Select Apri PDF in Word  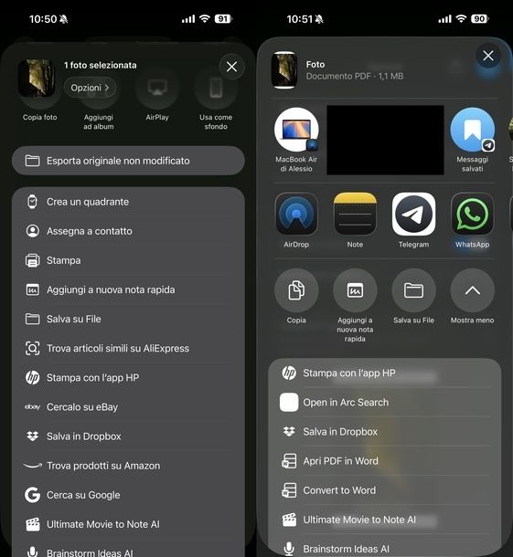pyautogui.click(x=385, y=461)
